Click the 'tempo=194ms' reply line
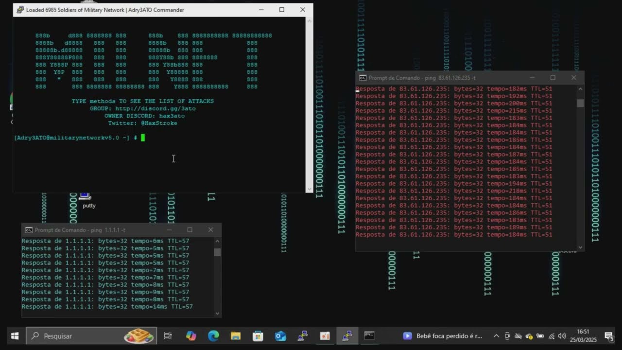622x350 pixels. 454,184
